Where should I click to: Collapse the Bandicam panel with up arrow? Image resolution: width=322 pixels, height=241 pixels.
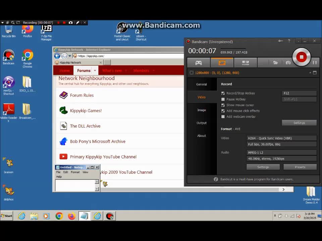coord(310,73)
